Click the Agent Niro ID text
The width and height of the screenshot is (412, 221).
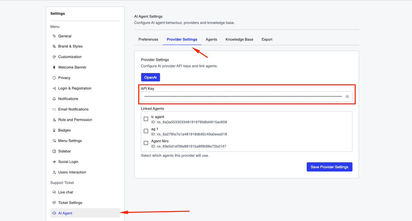189,146
